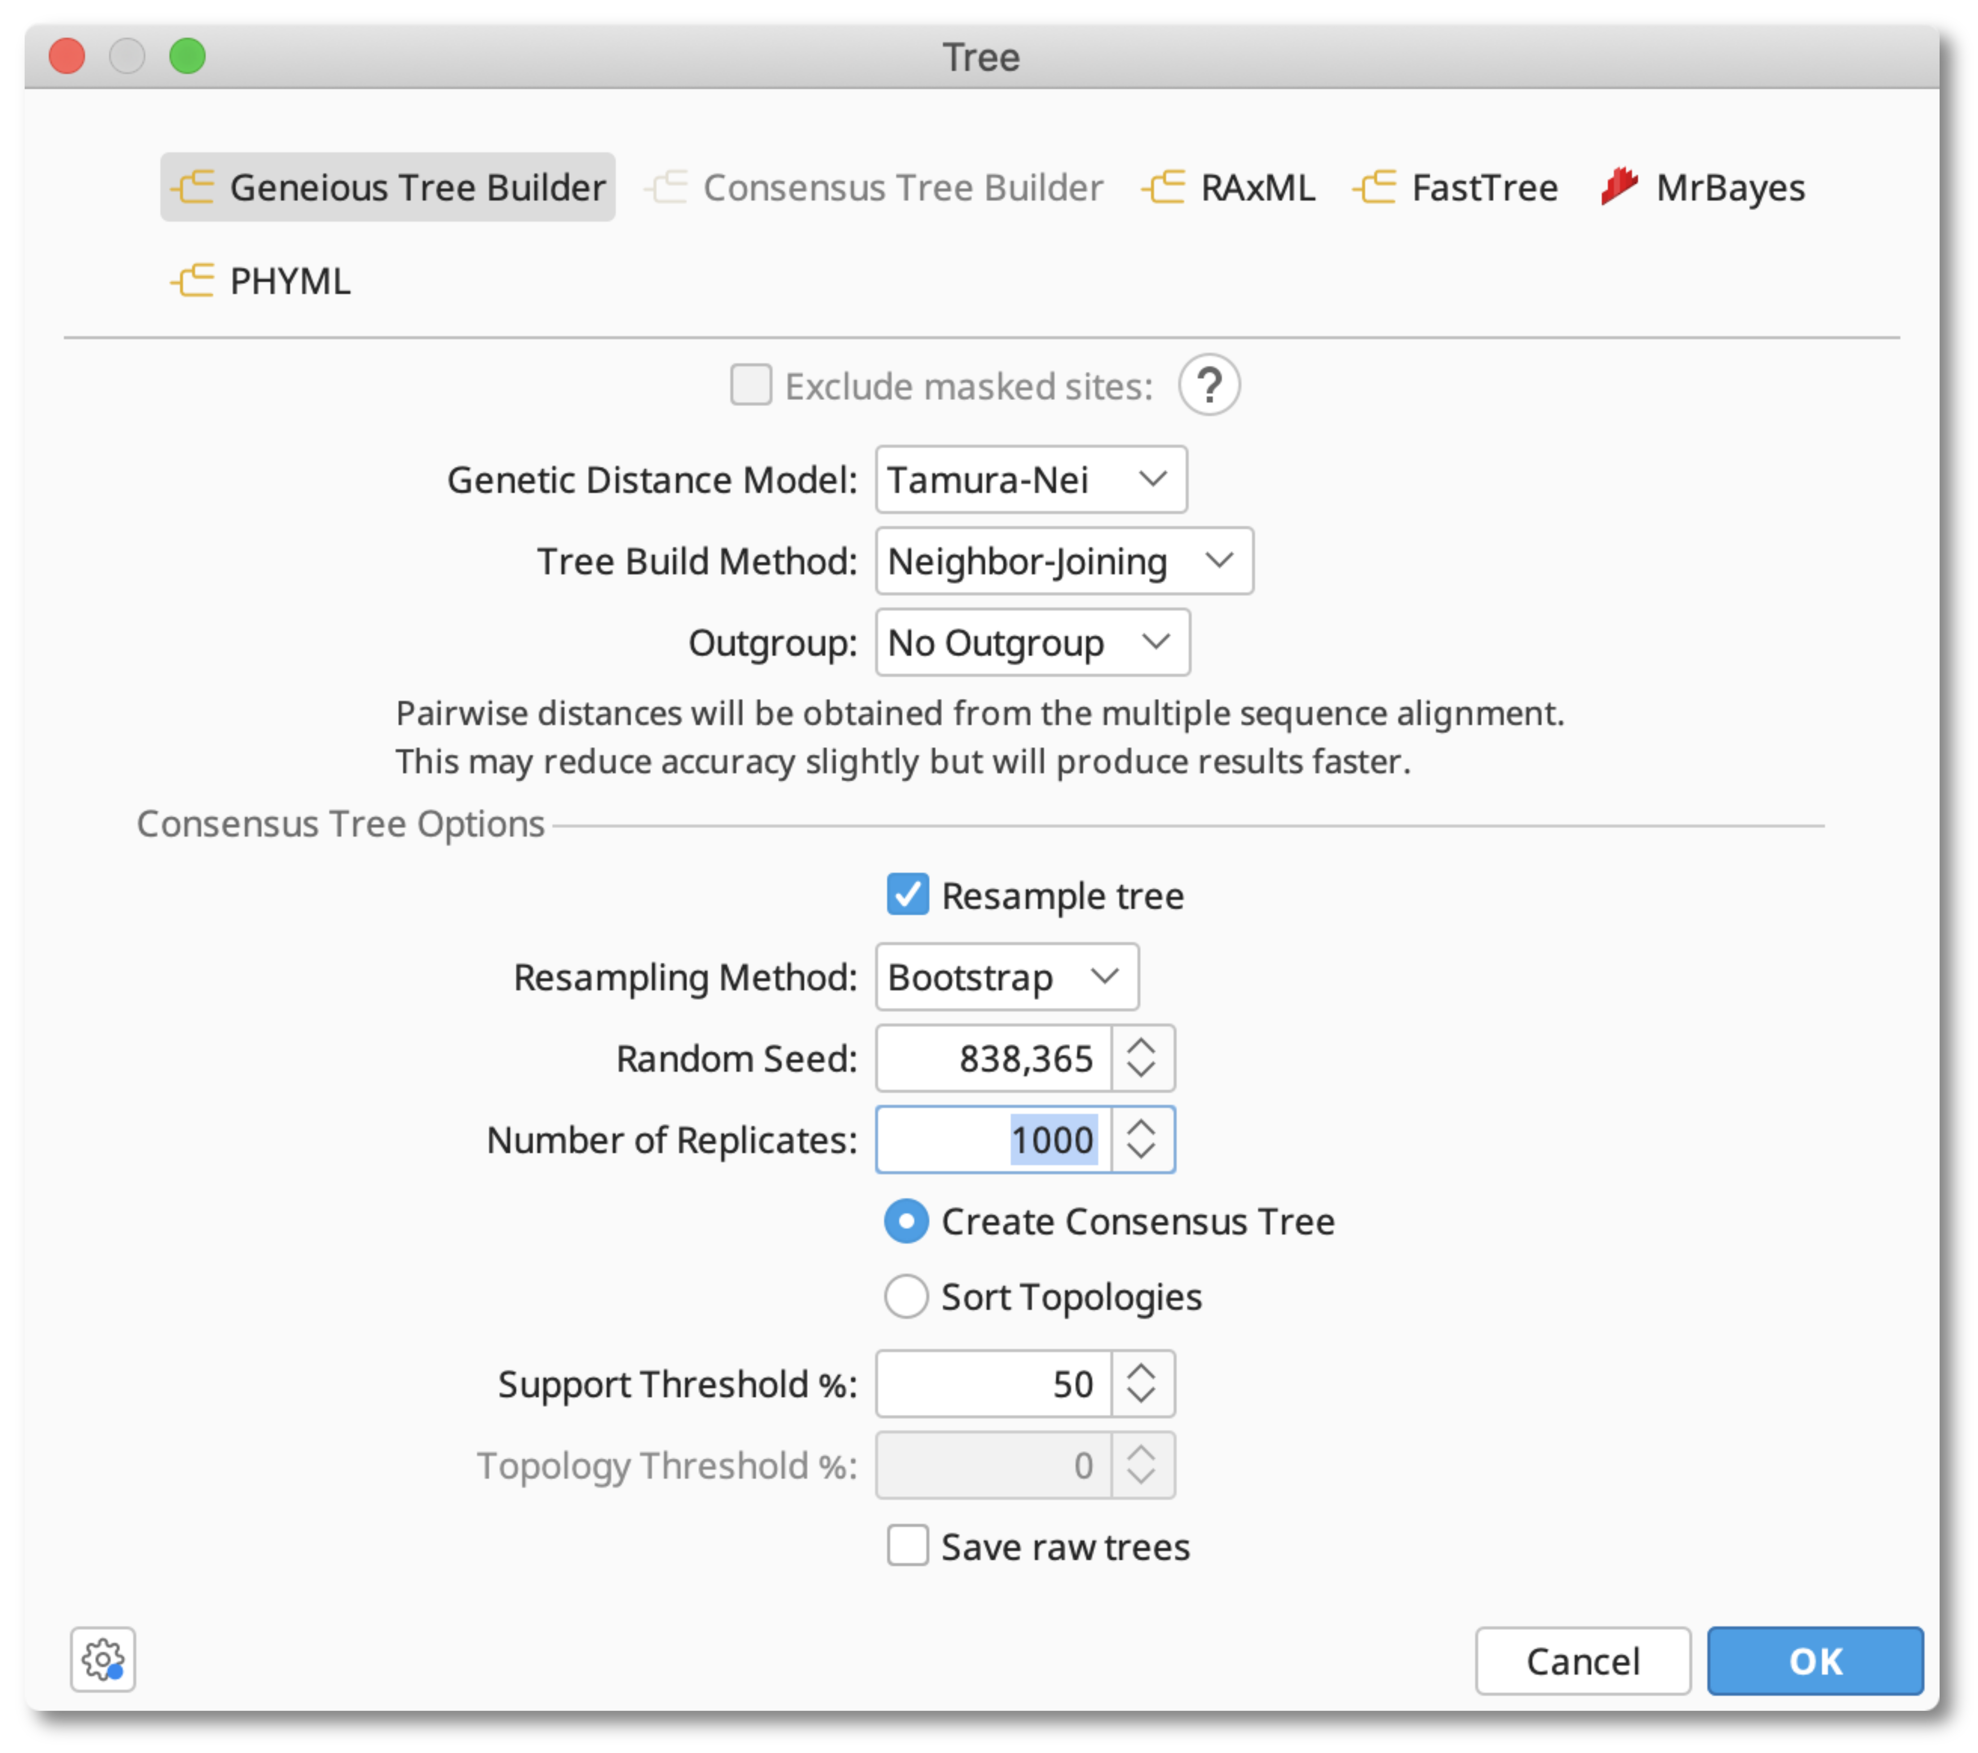Click the Number of Replicates field
Viewport: 1978px width, 1753px height.
[x=993, y=1139]
